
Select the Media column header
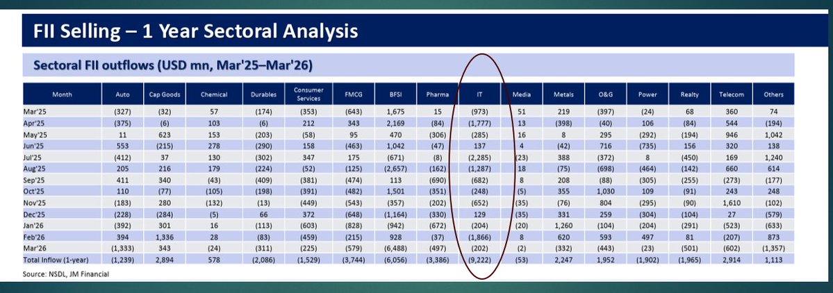click(522, 94)
